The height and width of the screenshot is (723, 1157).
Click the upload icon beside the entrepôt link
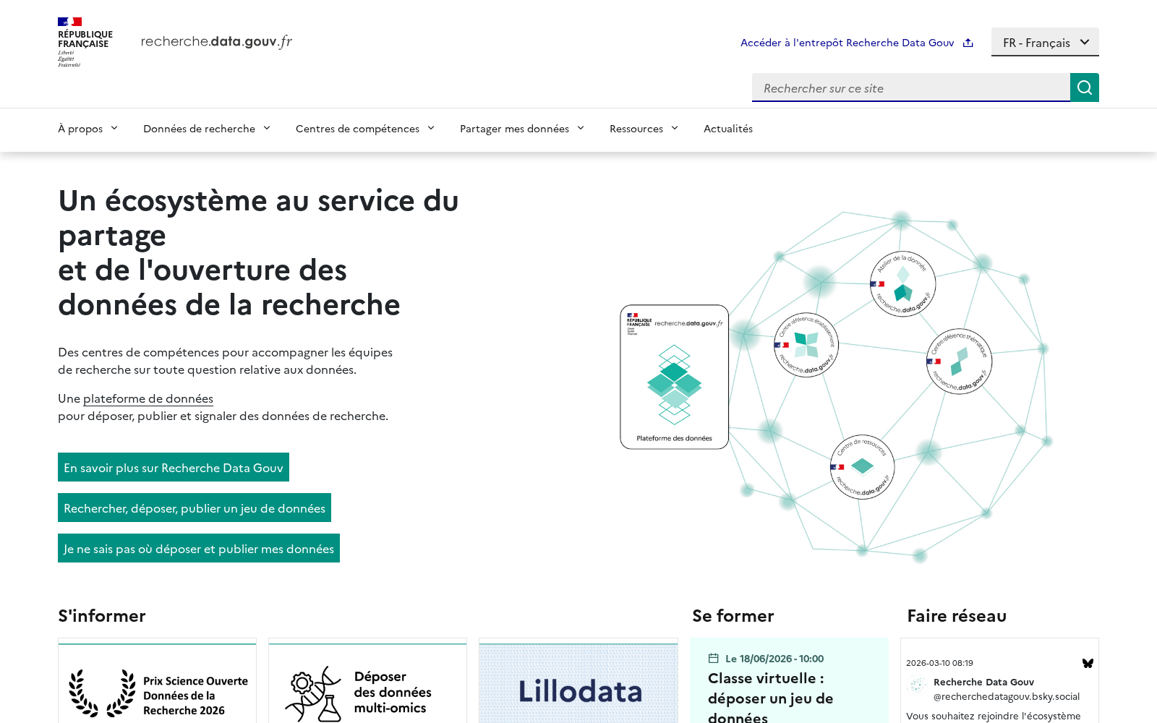coord(968,43)
